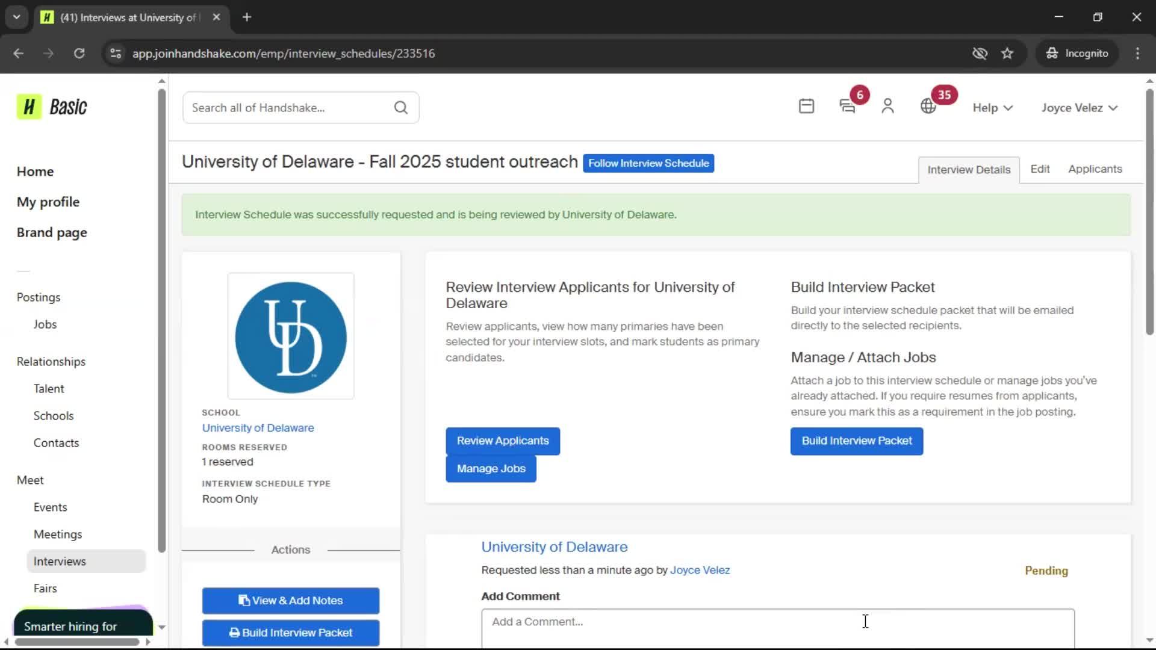Open Chrome three-dot menu

[1137, 54]
